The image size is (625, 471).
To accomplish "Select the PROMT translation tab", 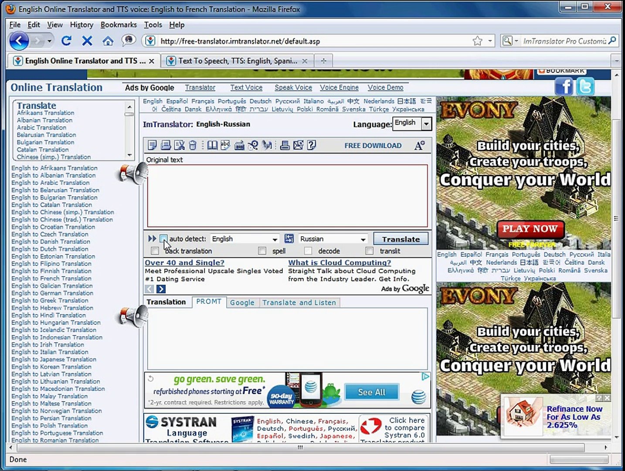I will tap(209, 302).
